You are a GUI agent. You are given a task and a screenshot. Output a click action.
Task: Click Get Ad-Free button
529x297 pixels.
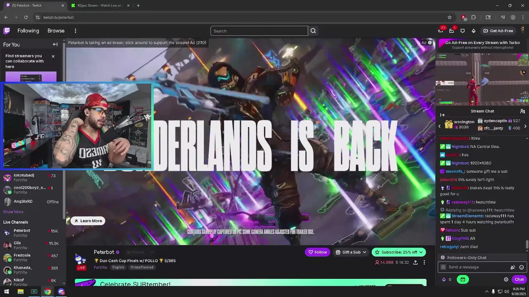pos(498,31)
